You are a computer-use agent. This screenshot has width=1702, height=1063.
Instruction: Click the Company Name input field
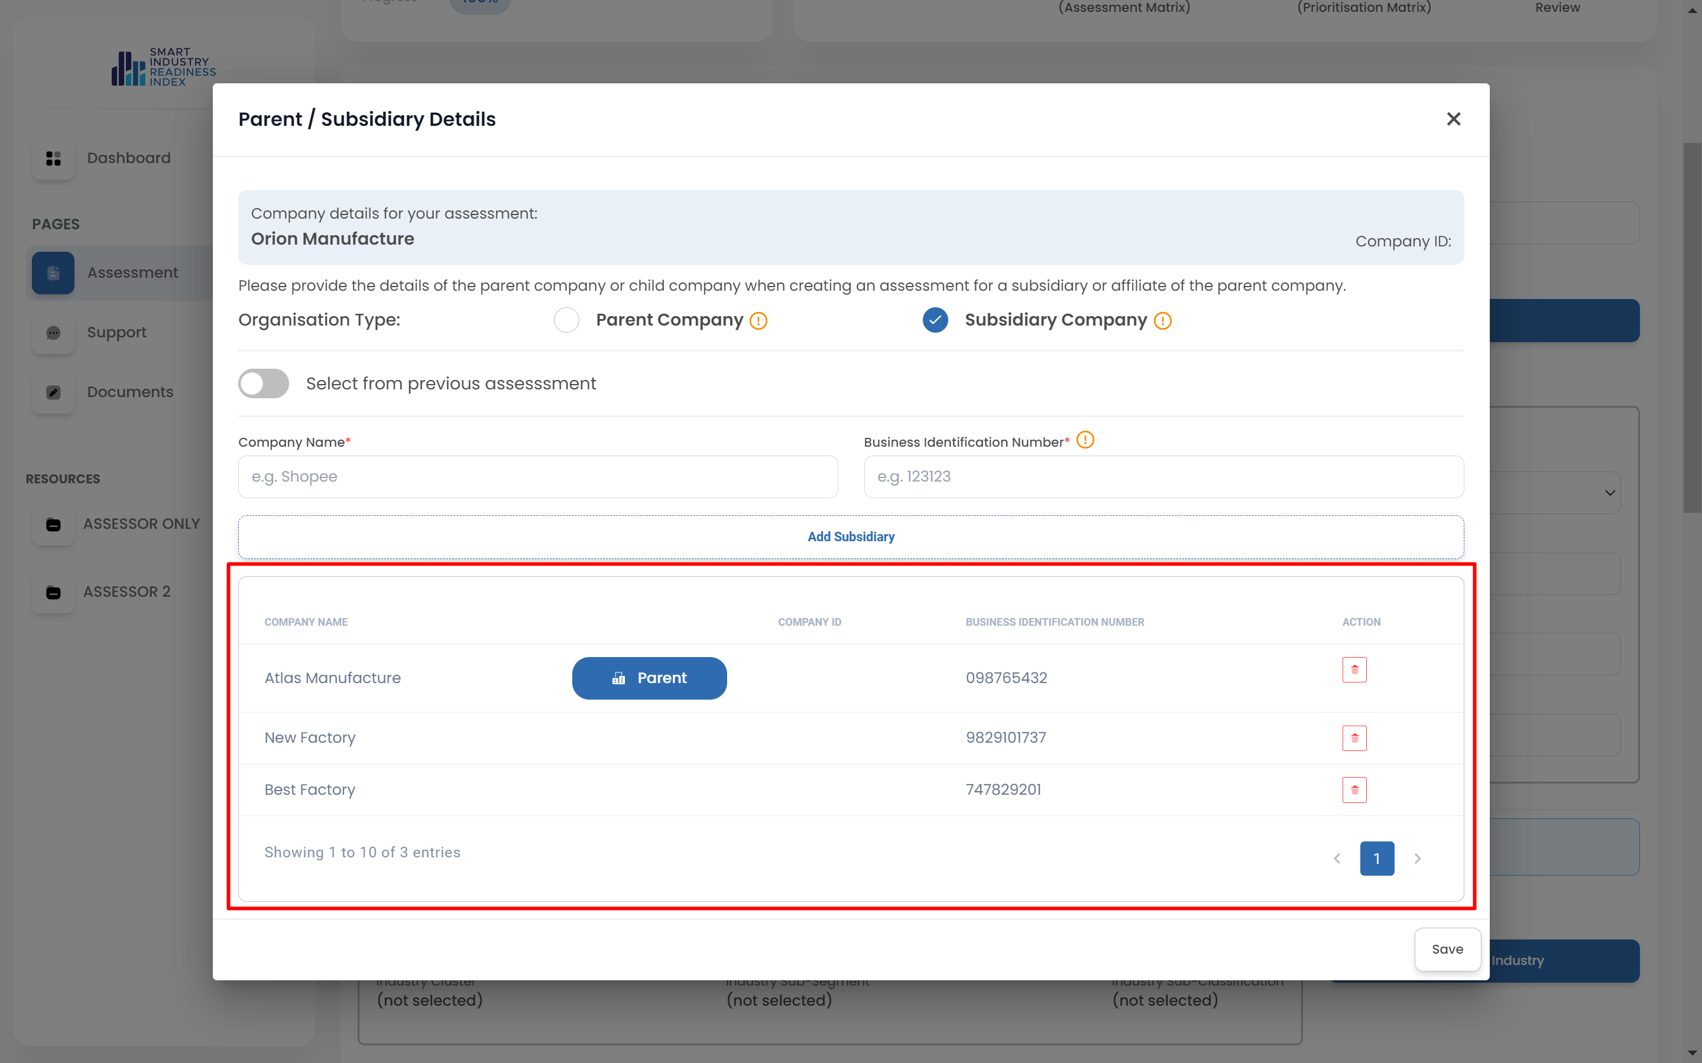pyautogui.click(x=537, y=476)
